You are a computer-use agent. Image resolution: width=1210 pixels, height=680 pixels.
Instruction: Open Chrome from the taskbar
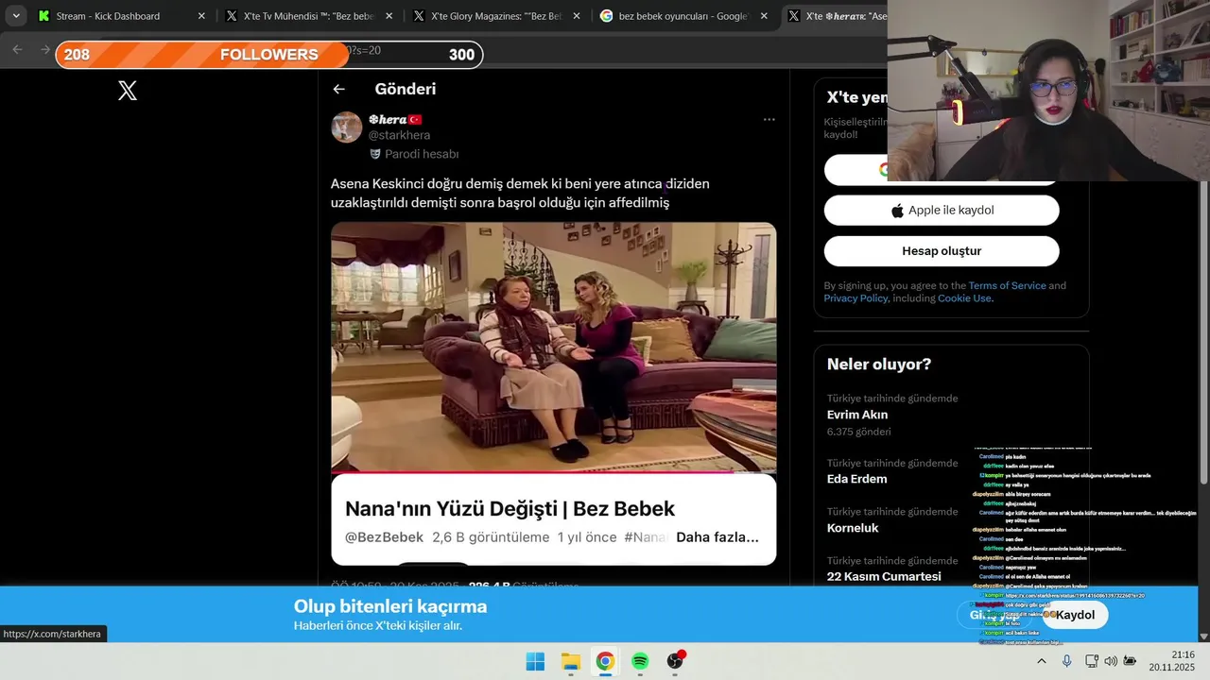[x=605, y=661]
